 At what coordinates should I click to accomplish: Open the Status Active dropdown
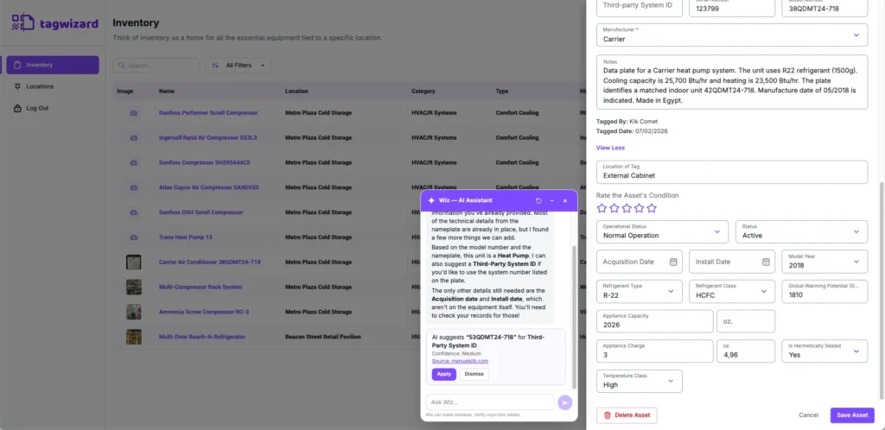click(x=801, y=231)
